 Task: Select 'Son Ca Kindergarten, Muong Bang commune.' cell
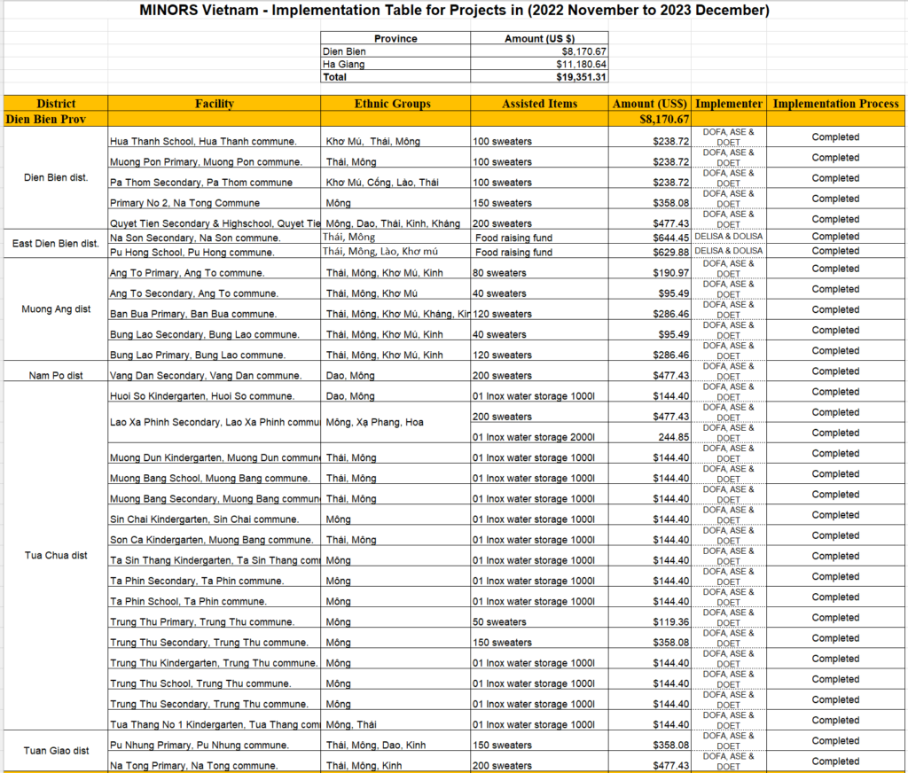click(x=214, y=536)
